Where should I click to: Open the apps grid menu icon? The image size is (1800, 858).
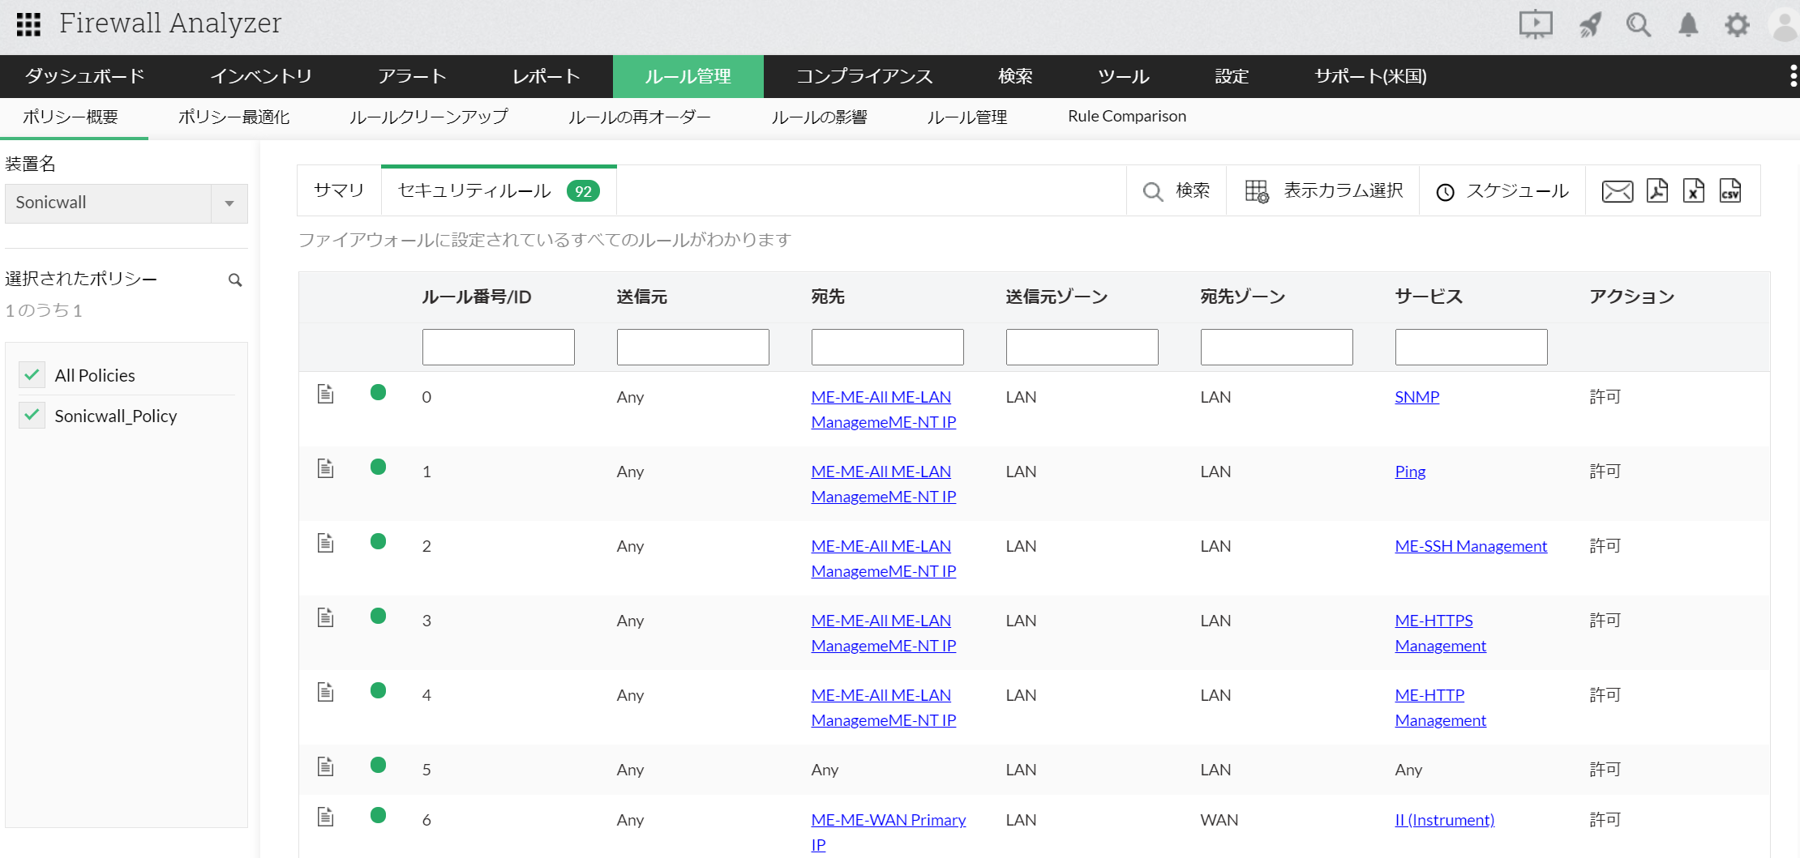tap(28, 24)
